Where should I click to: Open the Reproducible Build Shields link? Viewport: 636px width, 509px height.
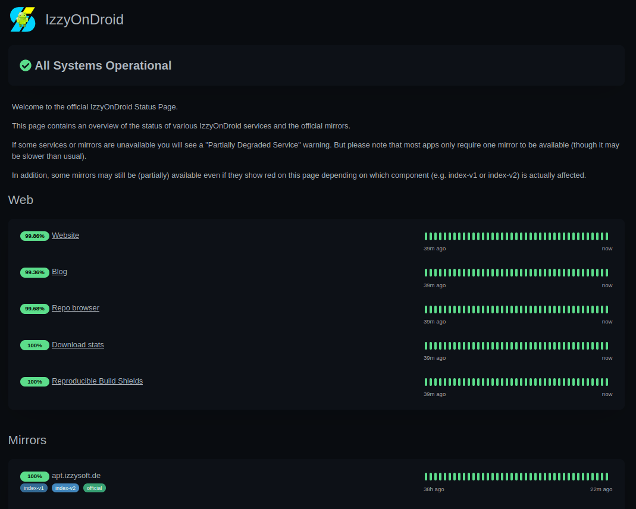(x=97, y=381)
